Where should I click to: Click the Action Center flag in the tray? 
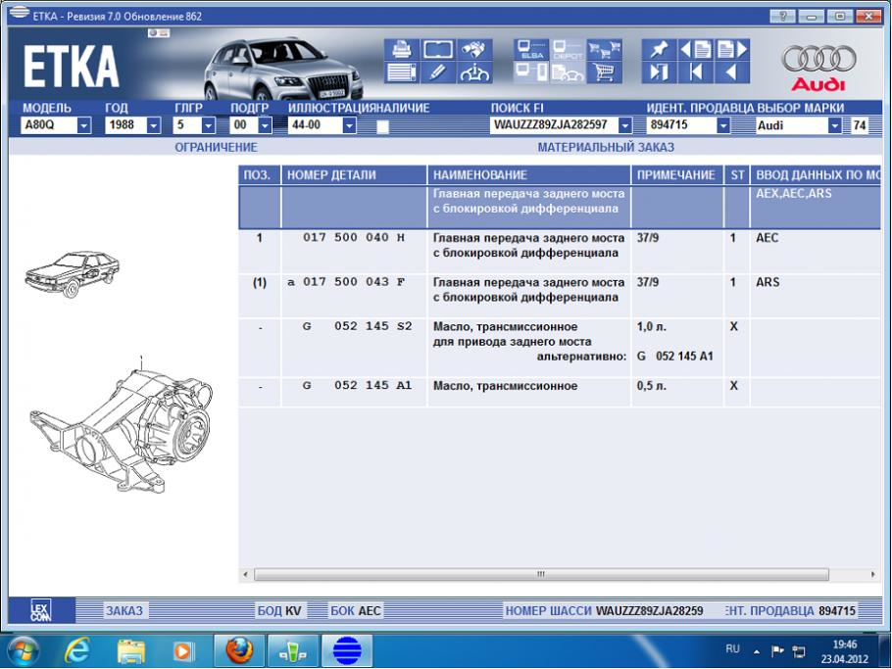(777, 650)
